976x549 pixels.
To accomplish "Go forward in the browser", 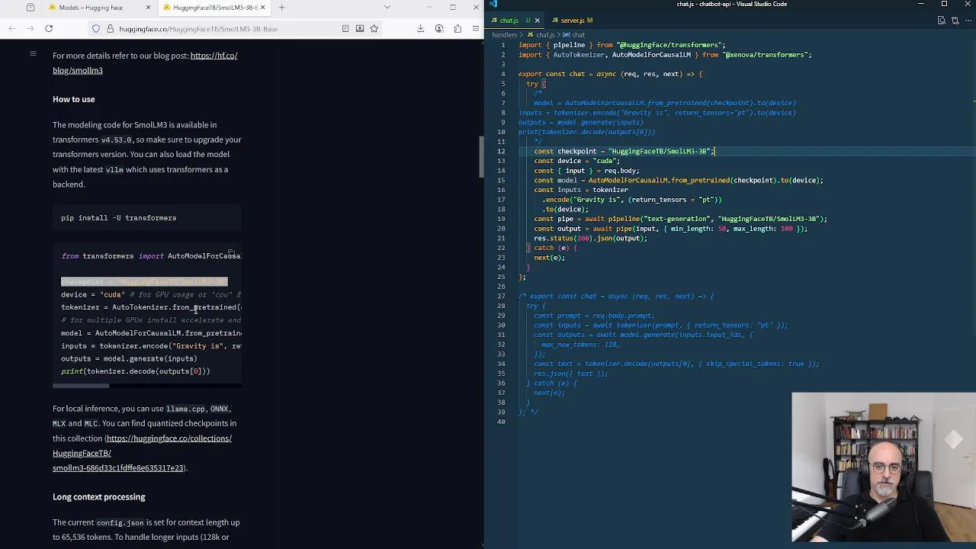I will [x=30, y=29].
